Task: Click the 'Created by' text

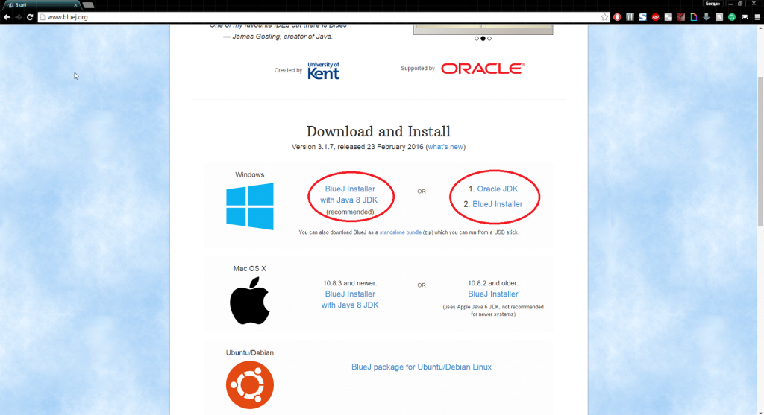Action: tap(288, 71)
